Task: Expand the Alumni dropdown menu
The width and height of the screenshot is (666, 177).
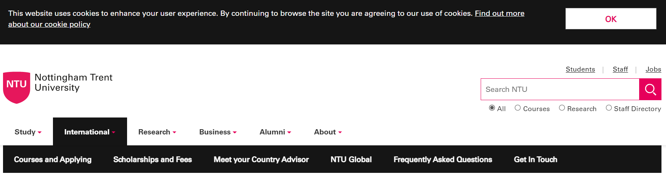Action: (275, 132)
